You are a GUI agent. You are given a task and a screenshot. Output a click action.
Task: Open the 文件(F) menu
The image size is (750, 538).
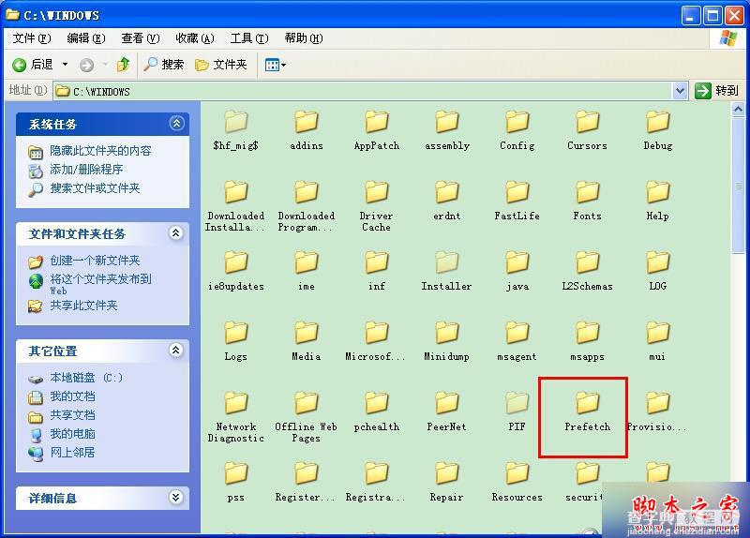(32, 38)
